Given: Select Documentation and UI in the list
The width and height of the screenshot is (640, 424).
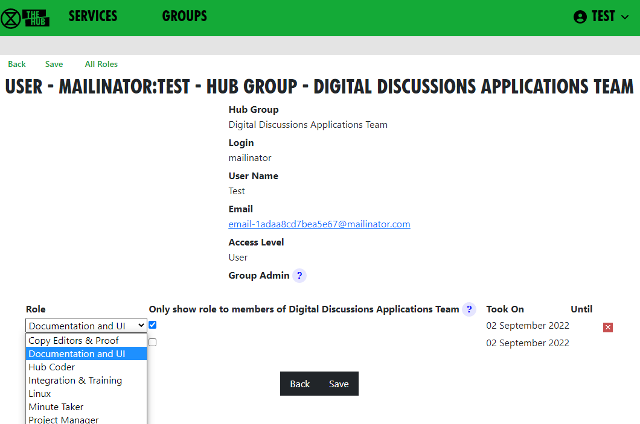Looking at the screenshot, I should 86,353.
